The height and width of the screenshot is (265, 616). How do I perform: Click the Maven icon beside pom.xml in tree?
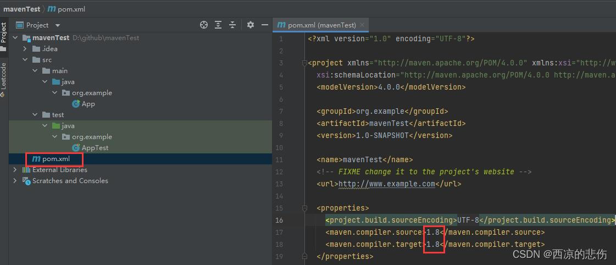[36, 159]
